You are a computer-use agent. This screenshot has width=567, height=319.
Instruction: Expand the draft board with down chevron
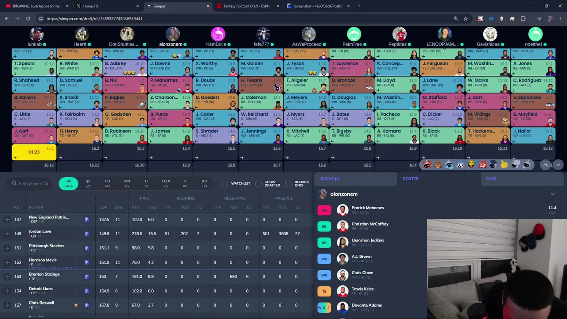pyautogui.click(x=558, y=165)
